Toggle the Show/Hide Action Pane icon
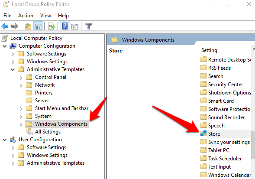The width and height of the screenshot is (255, 179). coord(75,26)
